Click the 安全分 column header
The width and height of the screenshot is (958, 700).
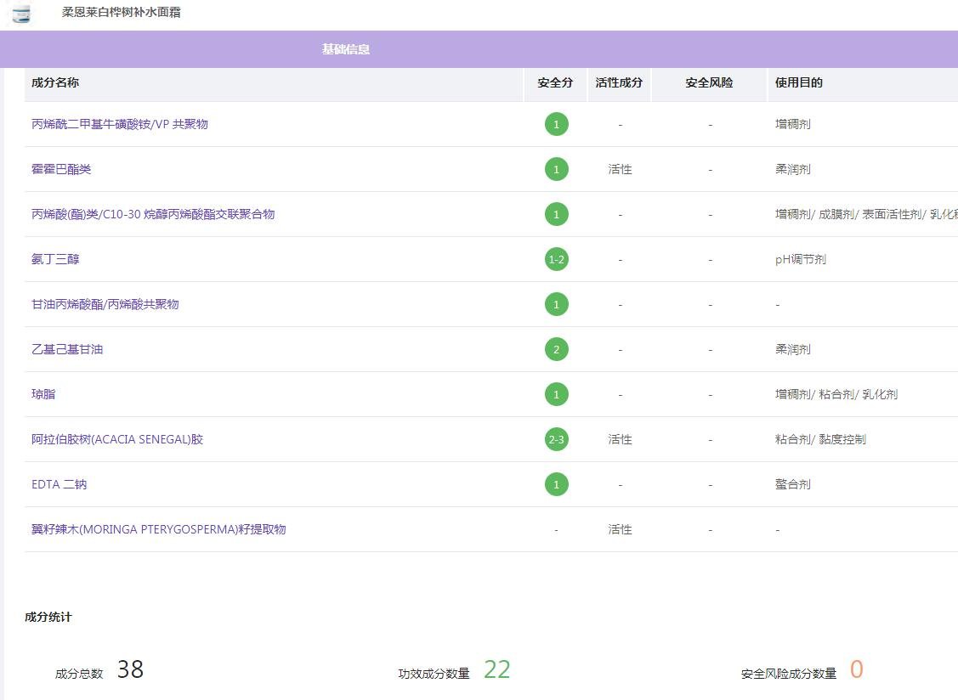[555, 82]
